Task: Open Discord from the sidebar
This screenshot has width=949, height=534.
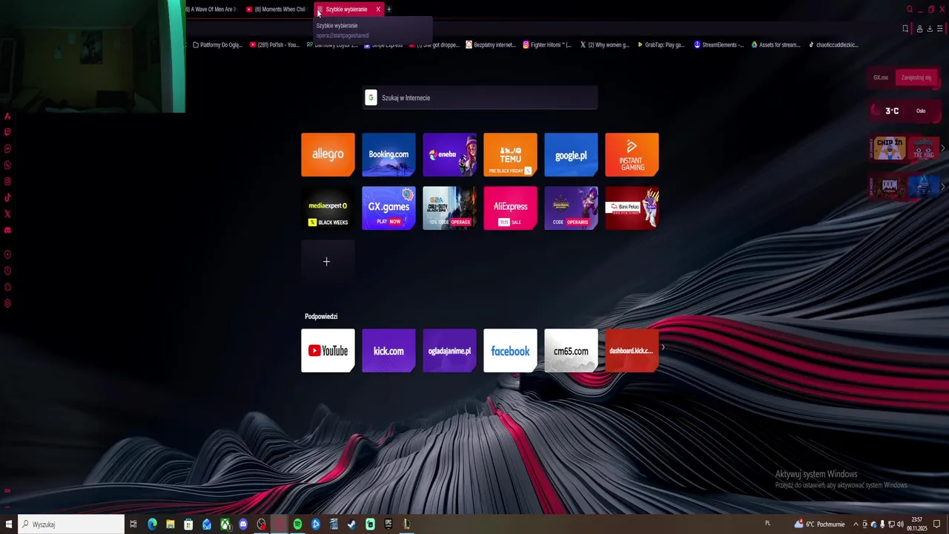Action: 7,230
